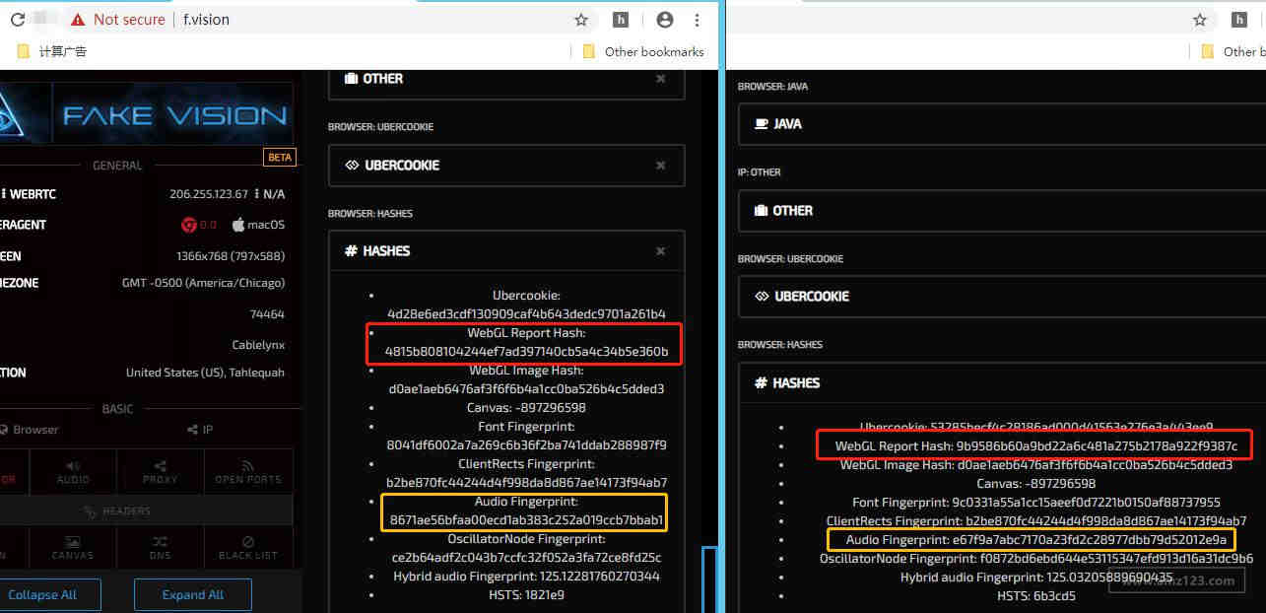This screenshot has height=613, width=1266.
Task: Collapse the UBERCOOKIE panel in right window
Action: [1002, 296]
